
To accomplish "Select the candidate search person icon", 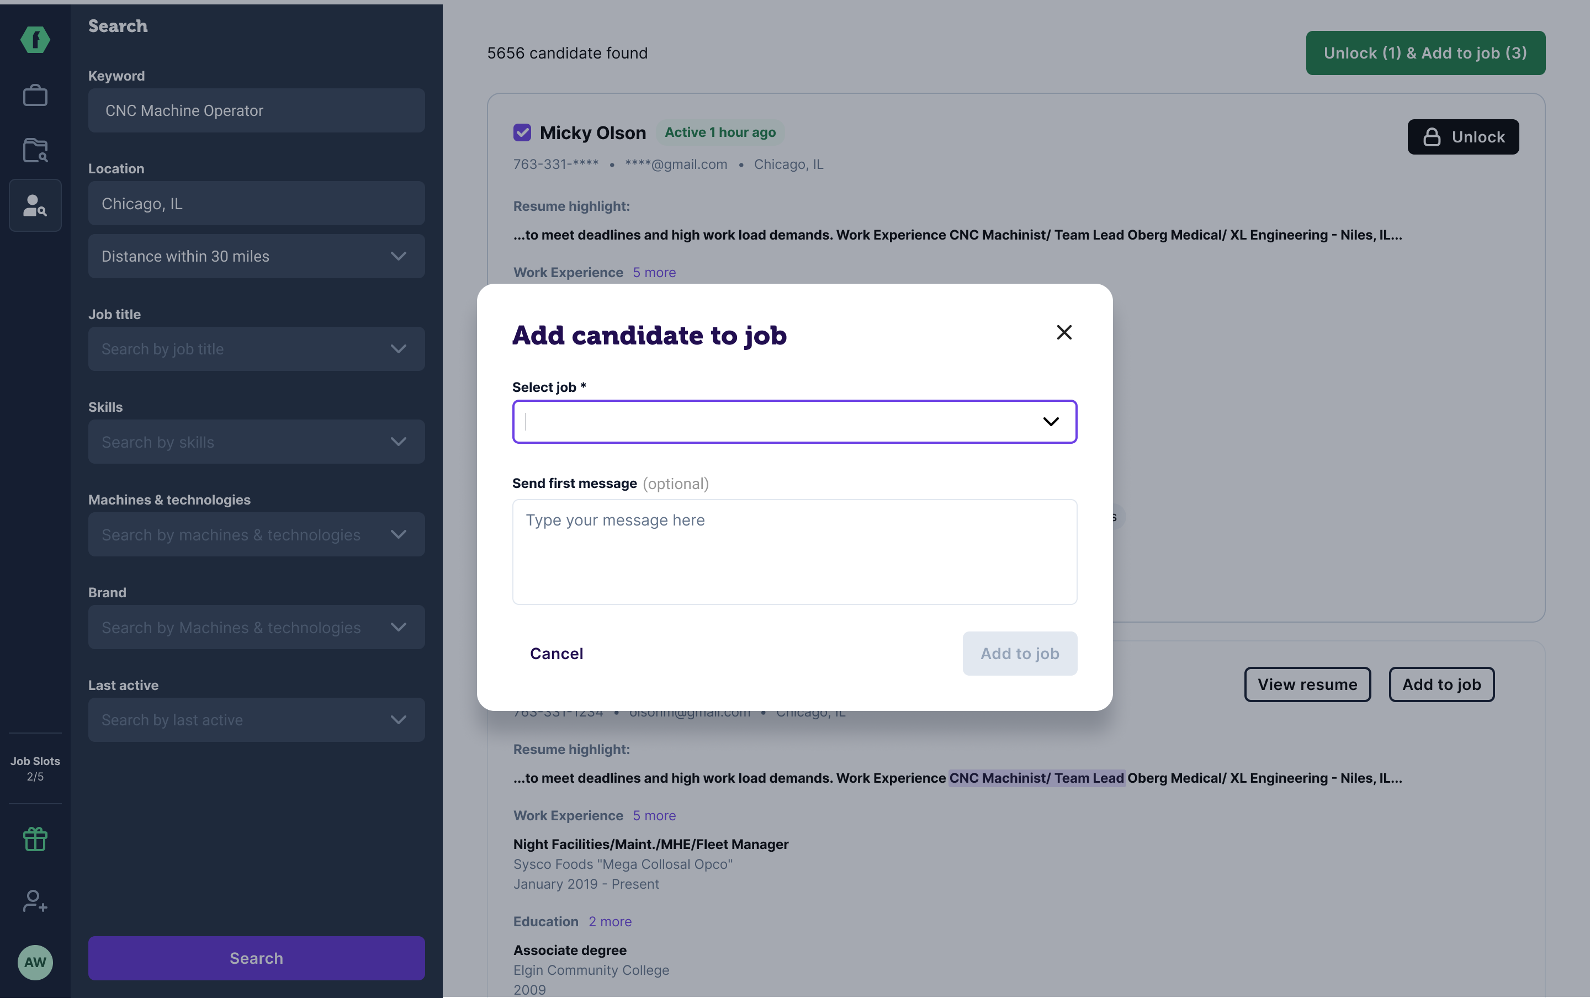I will tap(35, 205).
